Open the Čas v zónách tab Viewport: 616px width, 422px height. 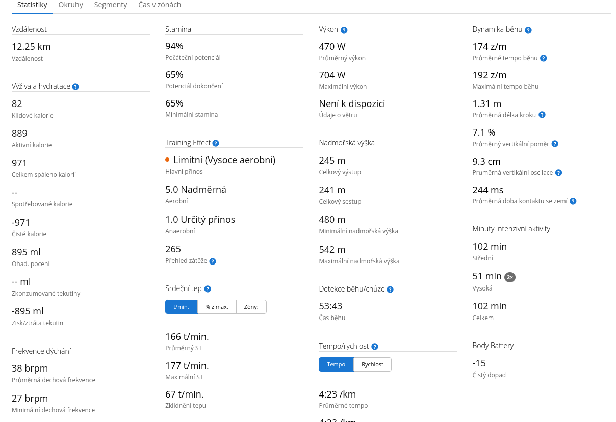[x=160, y=5]
